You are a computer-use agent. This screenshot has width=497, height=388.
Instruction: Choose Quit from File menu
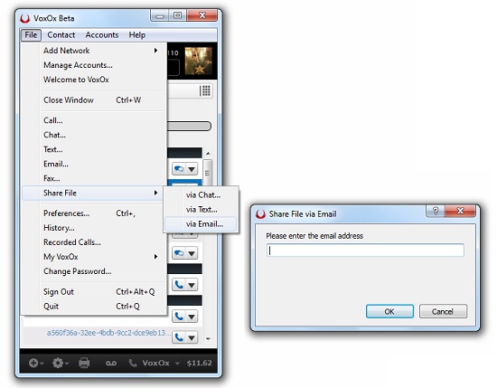point(94,307)
